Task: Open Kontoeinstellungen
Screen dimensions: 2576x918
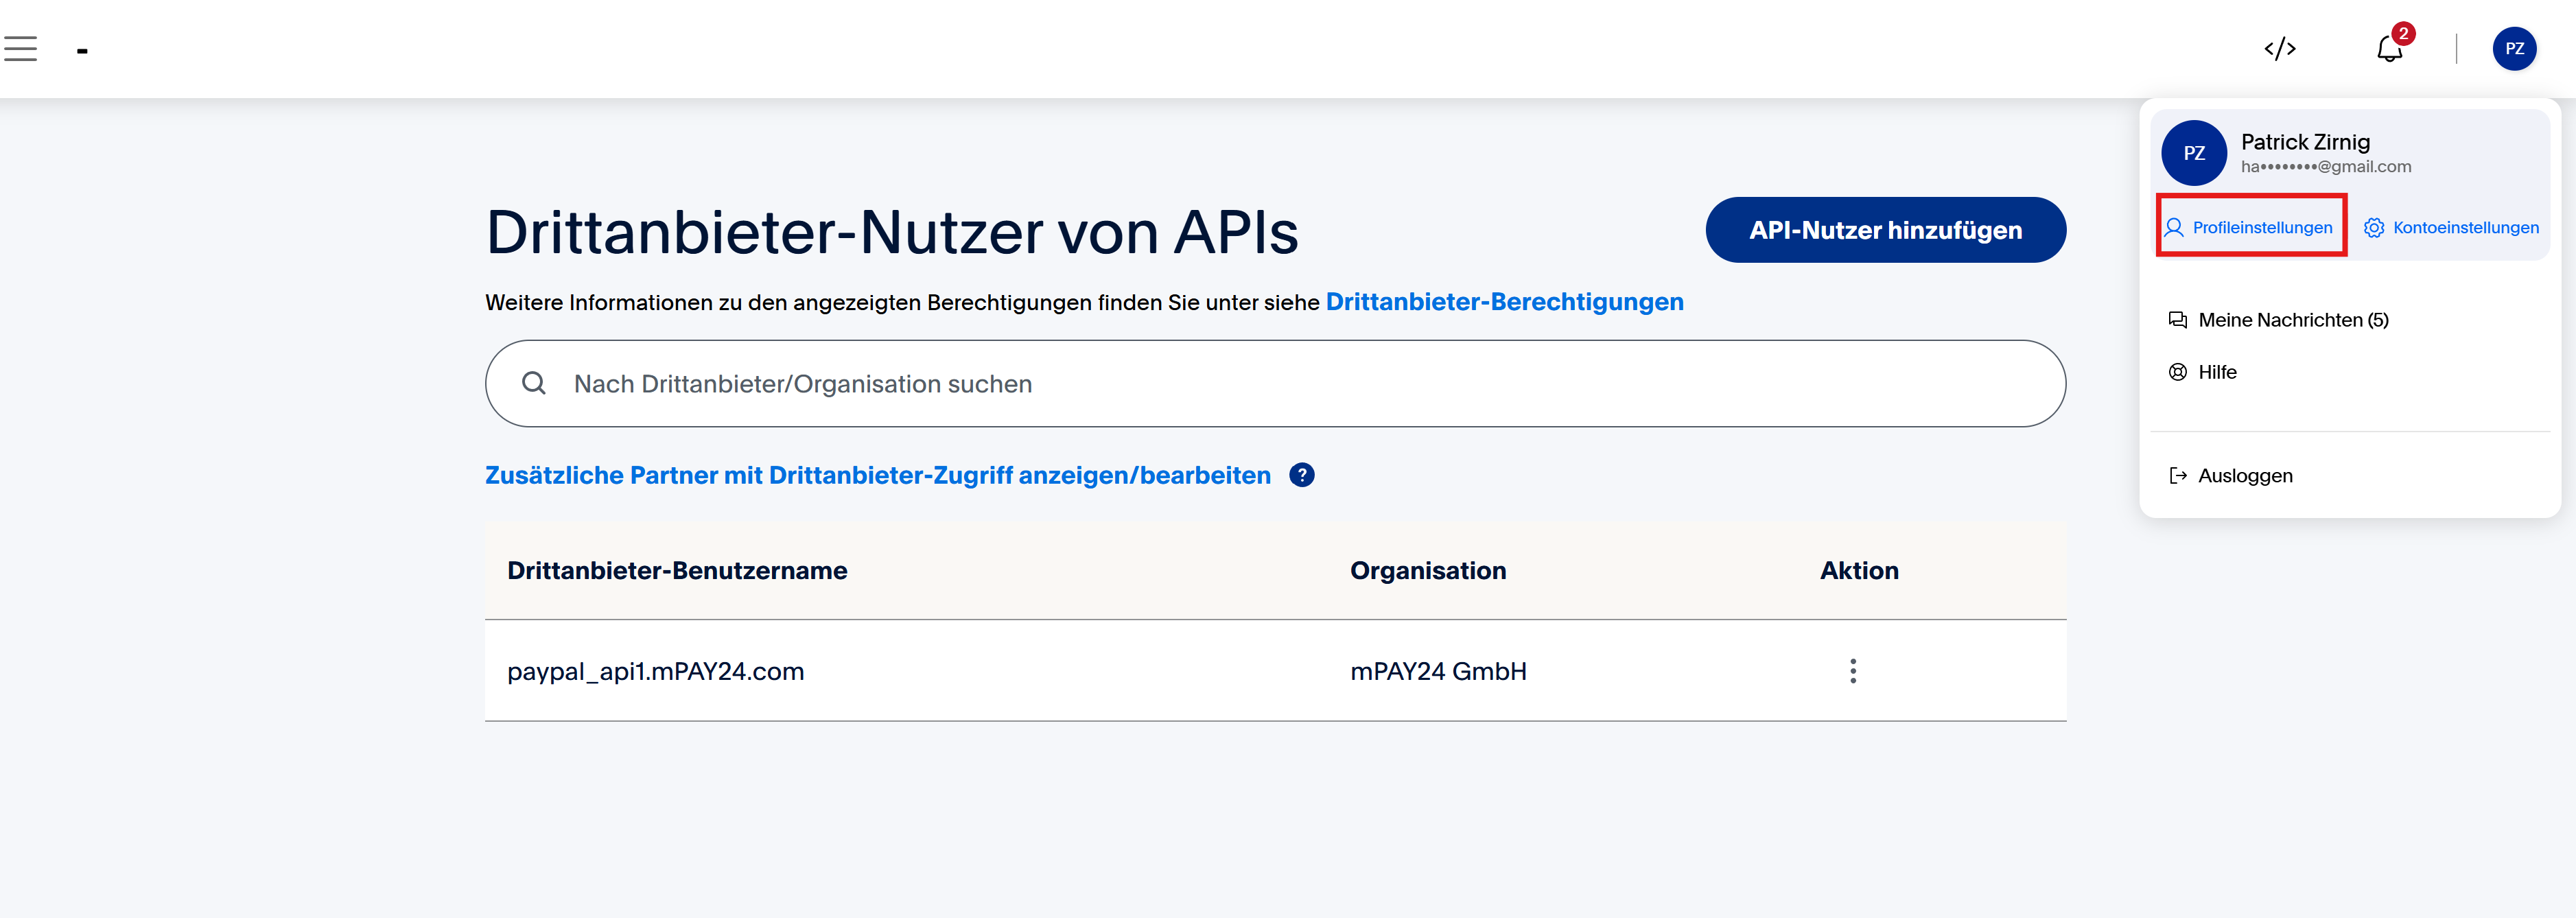Action: point(2451,228)
